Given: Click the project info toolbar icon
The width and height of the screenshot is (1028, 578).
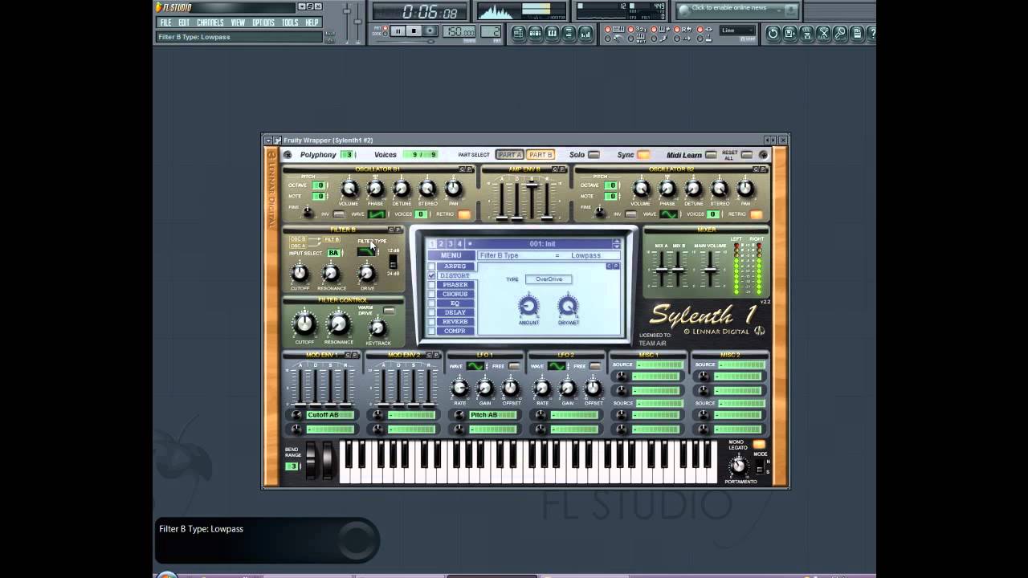Looking at the screenshot, I should pos(857,33).
